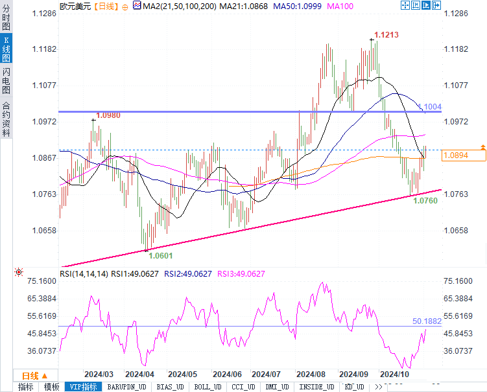487x392 pixels.
Task: Click MA2(21,50,100,200) indicator label
Action: click(x=180, y=6)
